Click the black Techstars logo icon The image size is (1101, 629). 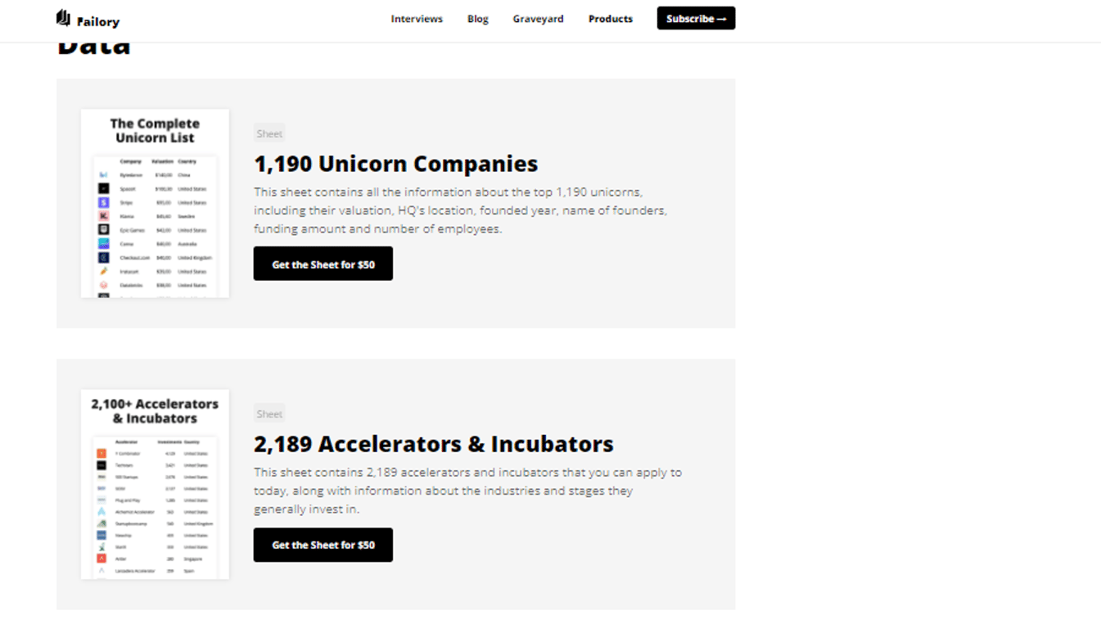coord(102,465)
